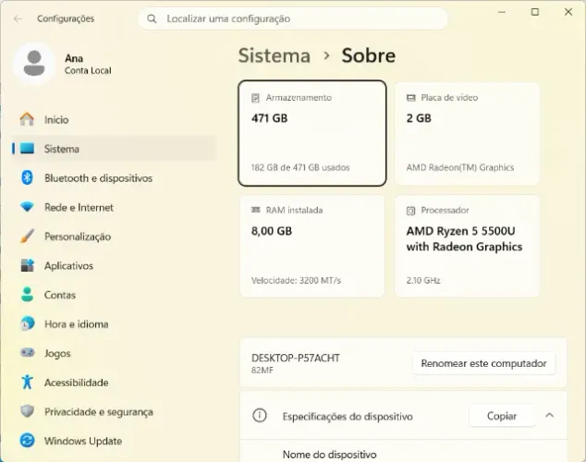
Task: Click the 82MF model text
Action: point(262,371)
